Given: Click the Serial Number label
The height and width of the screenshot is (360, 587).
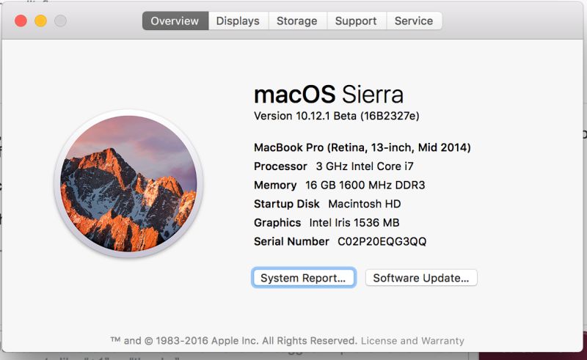Looking at the screenshot, I should pyautogui.click(x=291, y=241).
